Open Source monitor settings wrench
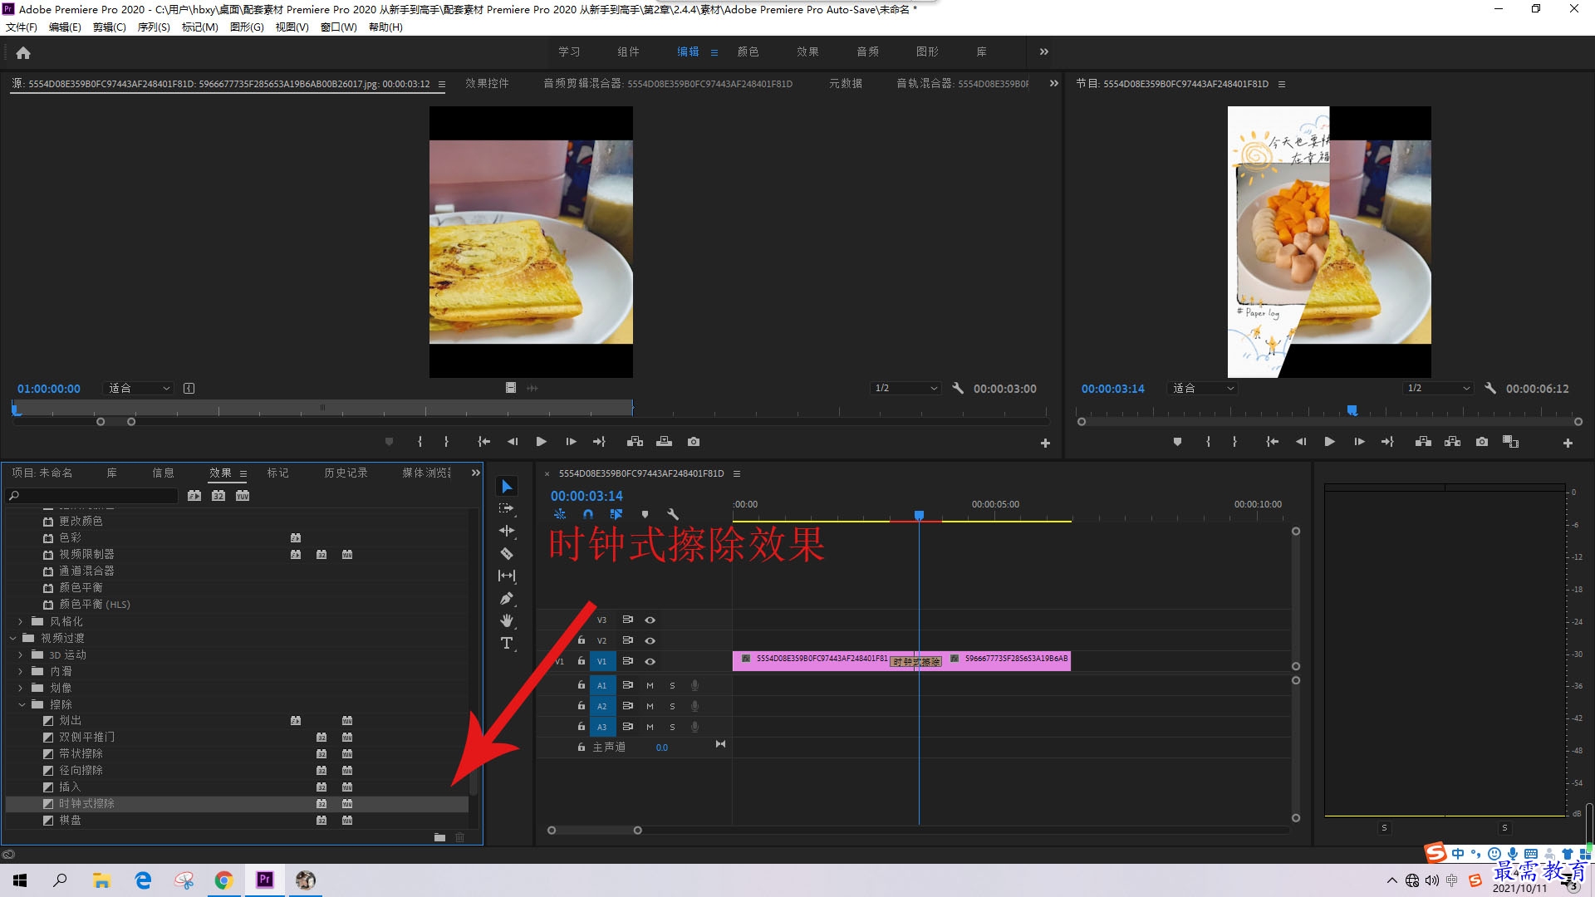Image resolution: width=1595 pixels, height=897 pixels. coord(958,388)
